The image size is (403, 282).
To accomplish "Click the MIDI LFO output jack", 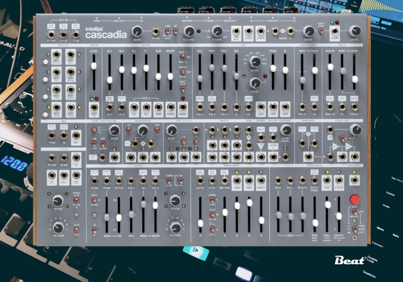I will 56,90.
